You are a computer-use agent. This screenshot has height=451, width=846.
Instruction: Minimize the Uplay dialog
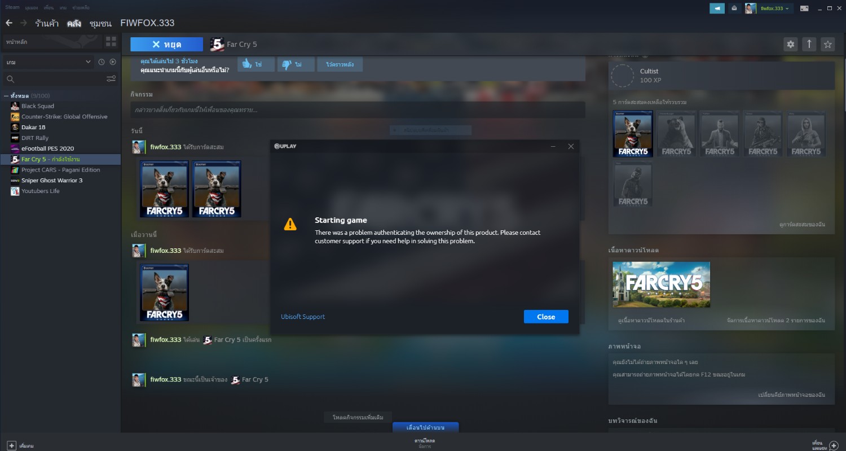(553, 146)
